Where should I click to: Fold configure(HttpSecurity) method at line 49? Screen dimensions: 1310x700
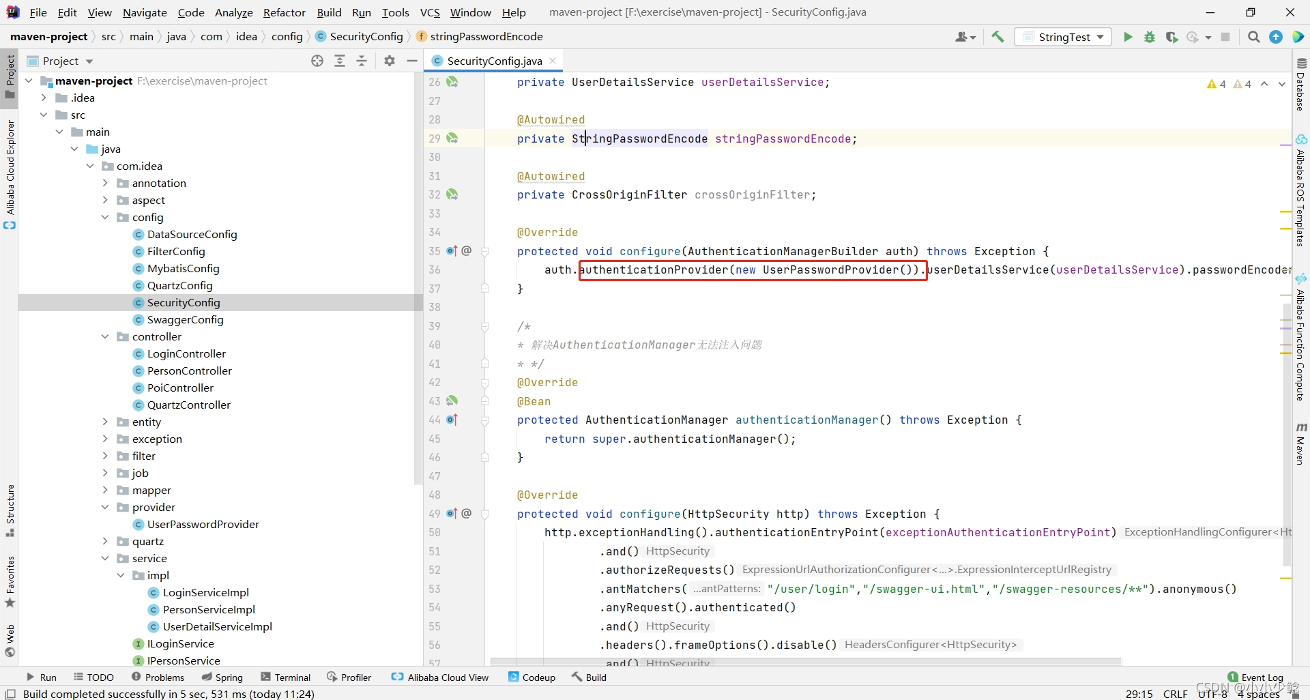tap(485, 514)
